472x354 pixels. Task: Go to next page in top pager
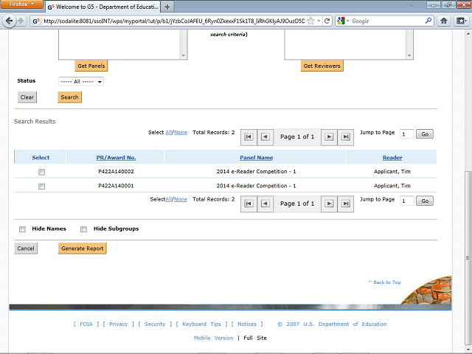[329, 136]
